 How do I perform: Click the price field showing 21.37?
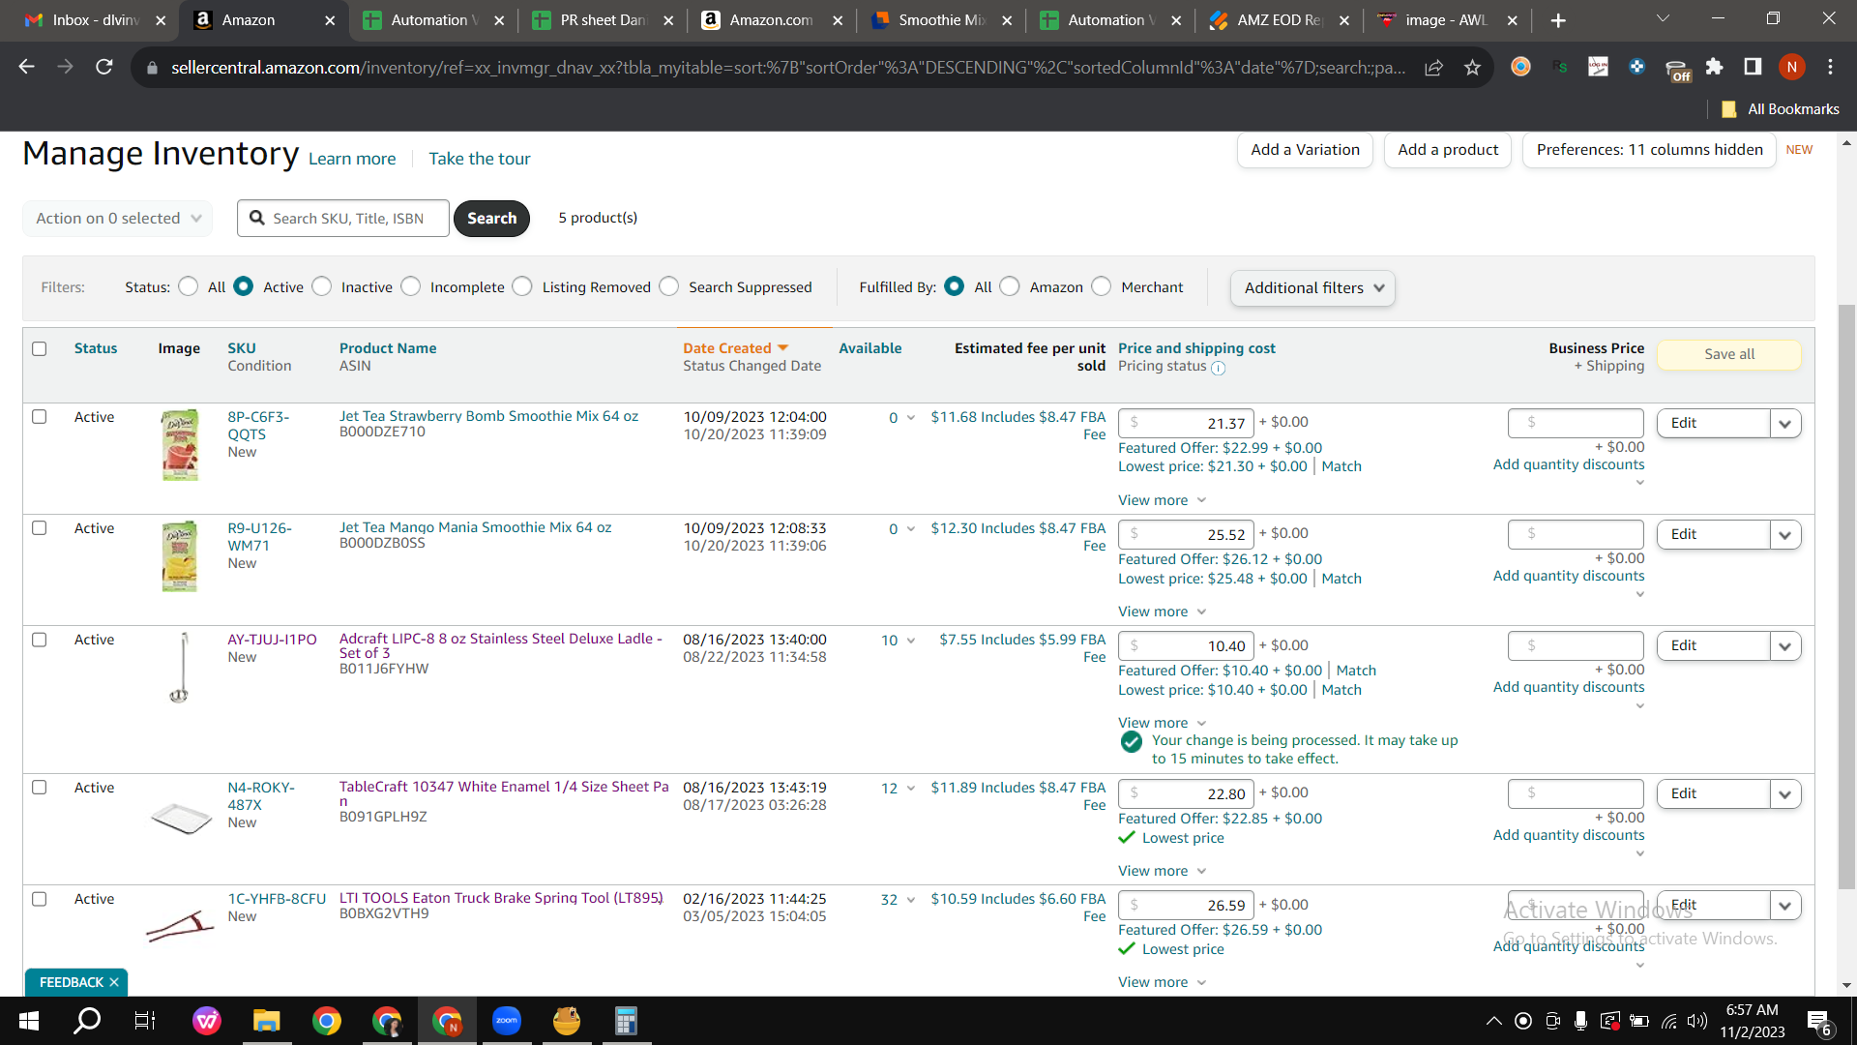point(1186,423)
